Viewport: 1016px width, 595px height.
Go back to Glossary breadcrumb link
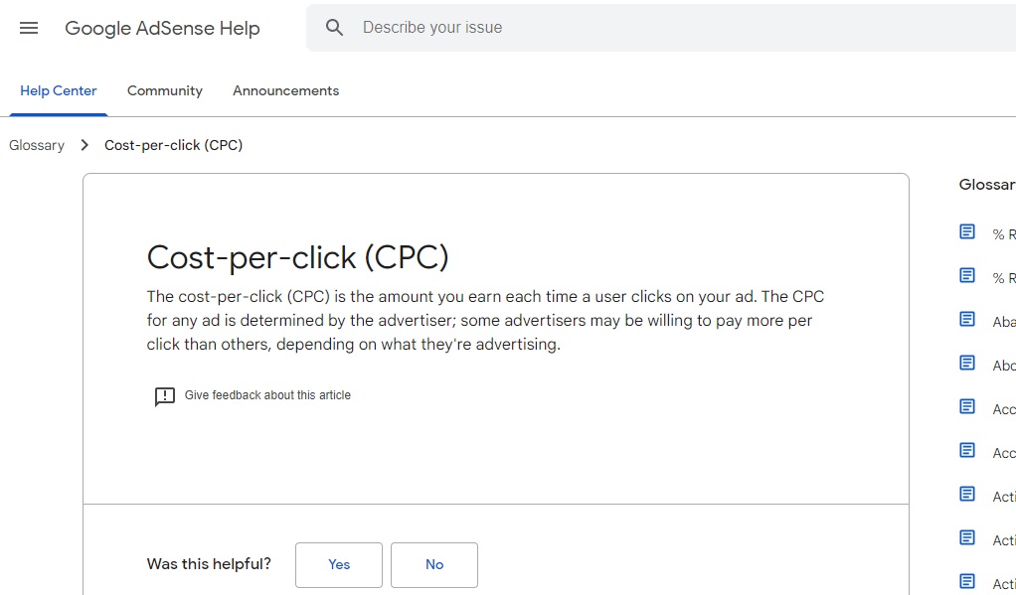[37, 145]
